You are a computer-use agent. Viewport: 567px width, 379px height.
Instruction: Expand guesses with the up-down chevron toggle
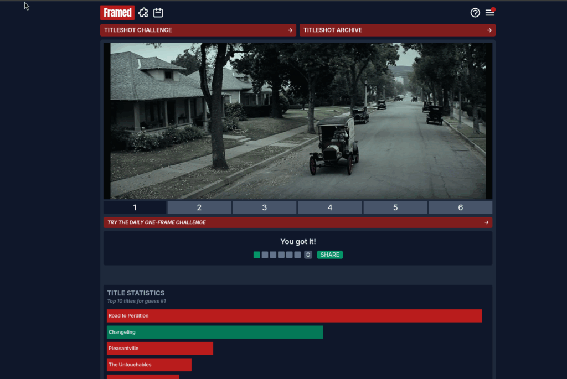pos(308,255)
